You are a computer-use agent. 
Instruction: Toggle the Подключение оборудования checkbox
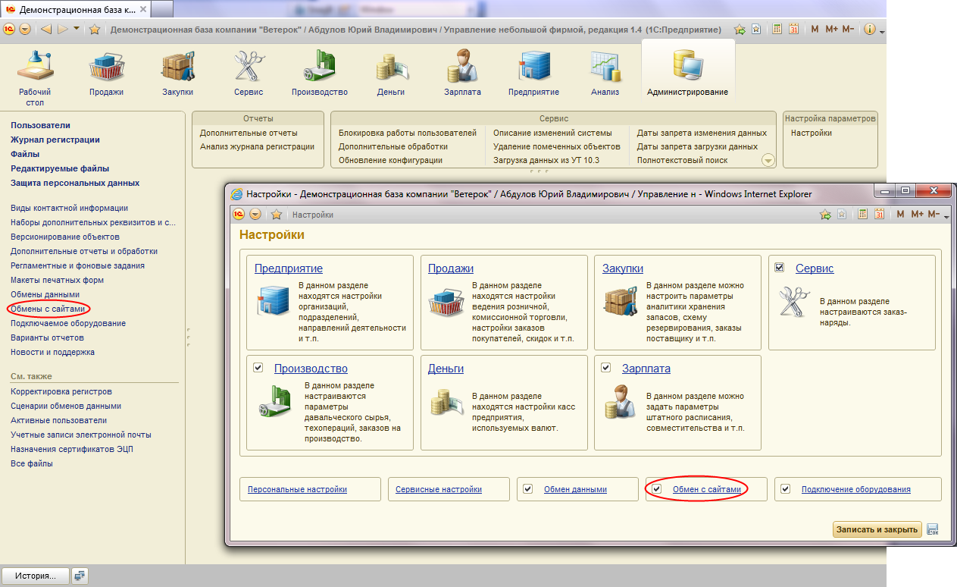click(x=786, y=489)
